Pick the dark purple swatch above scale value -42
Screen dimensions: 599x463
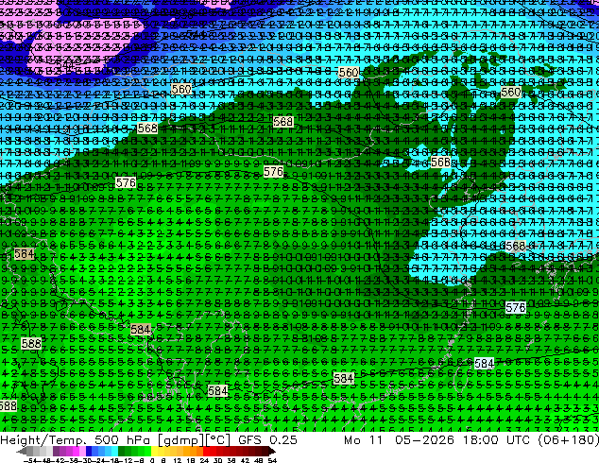point(56,451)
